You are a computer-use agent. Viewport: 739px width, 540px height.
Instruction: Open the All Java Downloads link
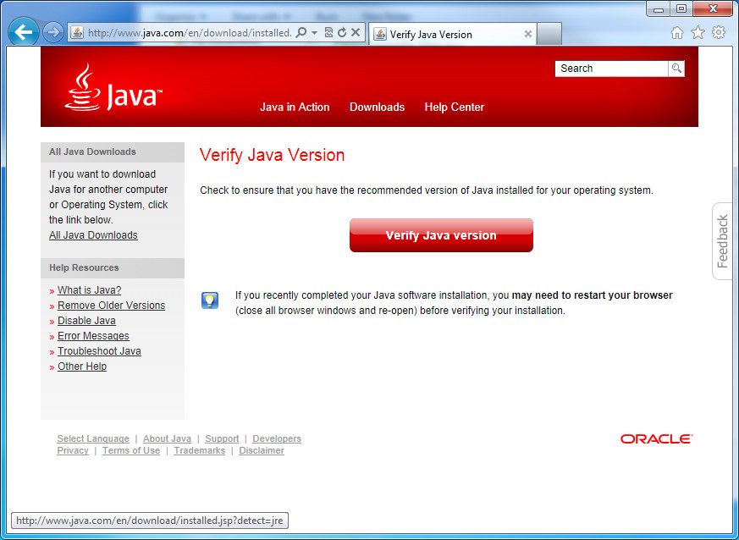point(93,234)
